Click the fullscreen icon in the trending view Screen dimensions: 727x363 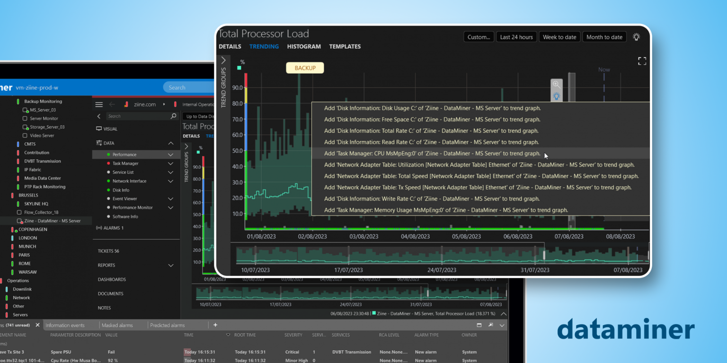[642, 60]
